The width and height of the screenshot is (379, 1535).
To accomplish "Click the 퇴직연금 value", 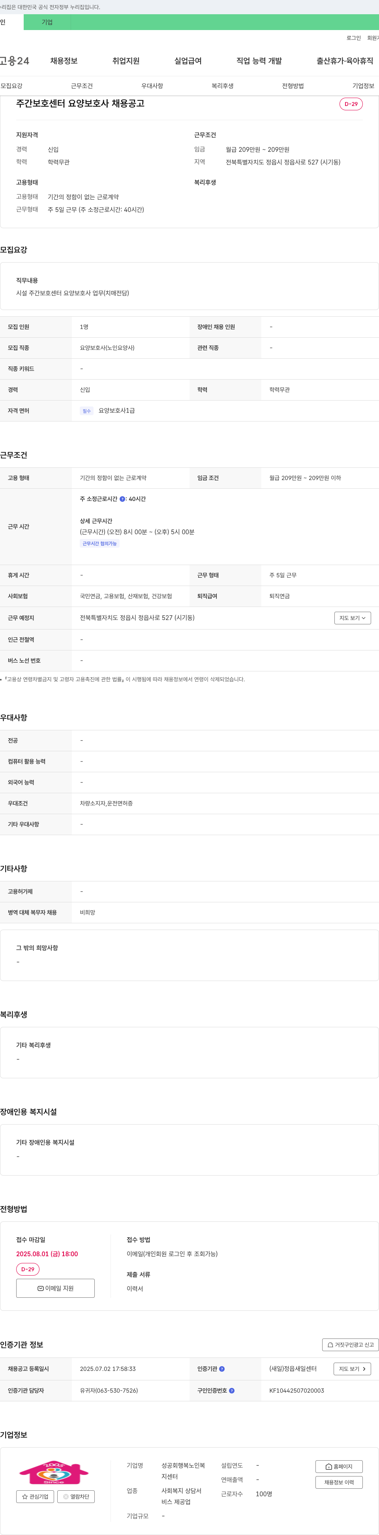I will [x=279, y=596].
